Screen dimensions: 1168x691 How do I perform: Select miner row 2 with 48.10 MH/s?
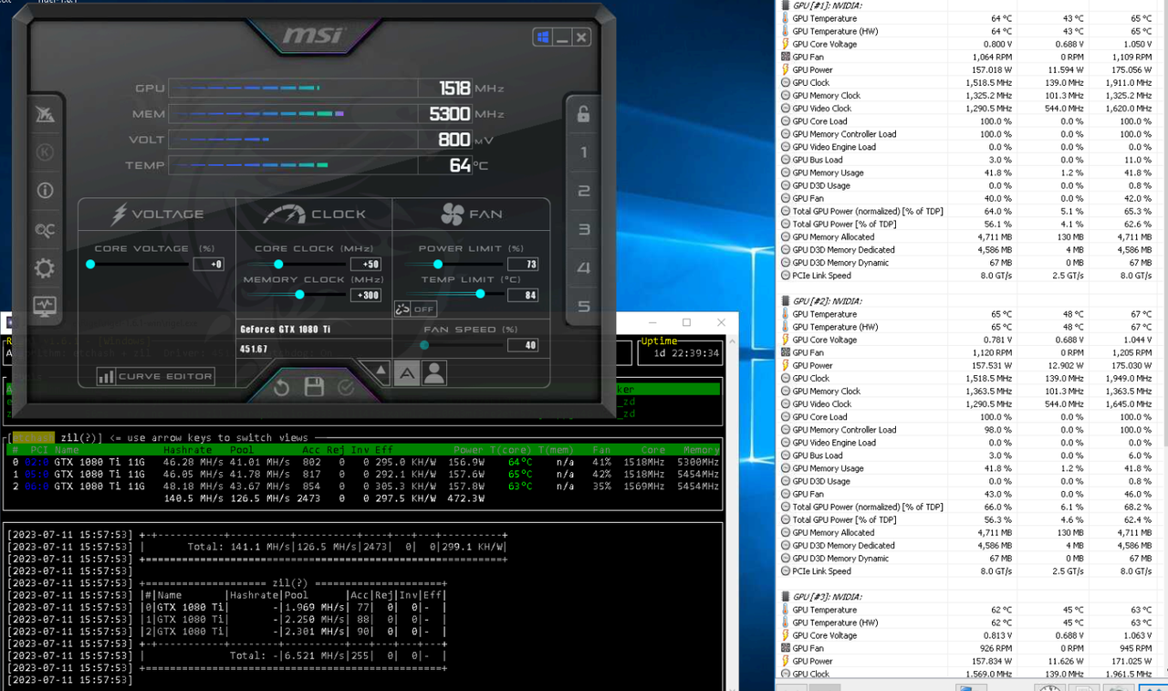point(365,487)
